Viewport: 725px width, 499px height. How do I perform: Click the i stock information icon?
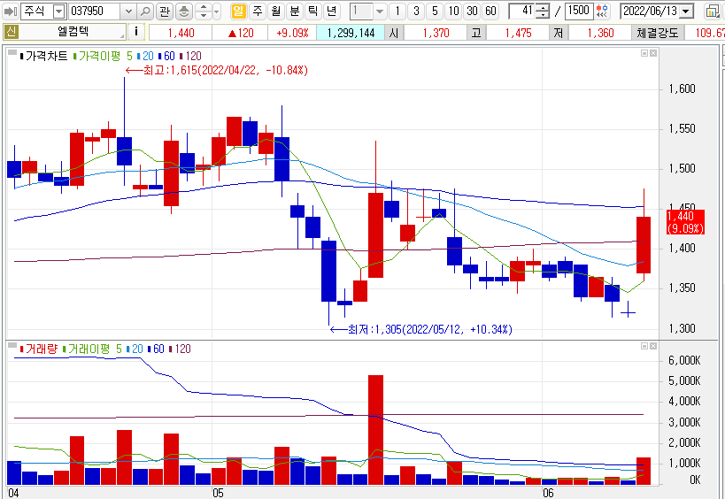(136, 32)
